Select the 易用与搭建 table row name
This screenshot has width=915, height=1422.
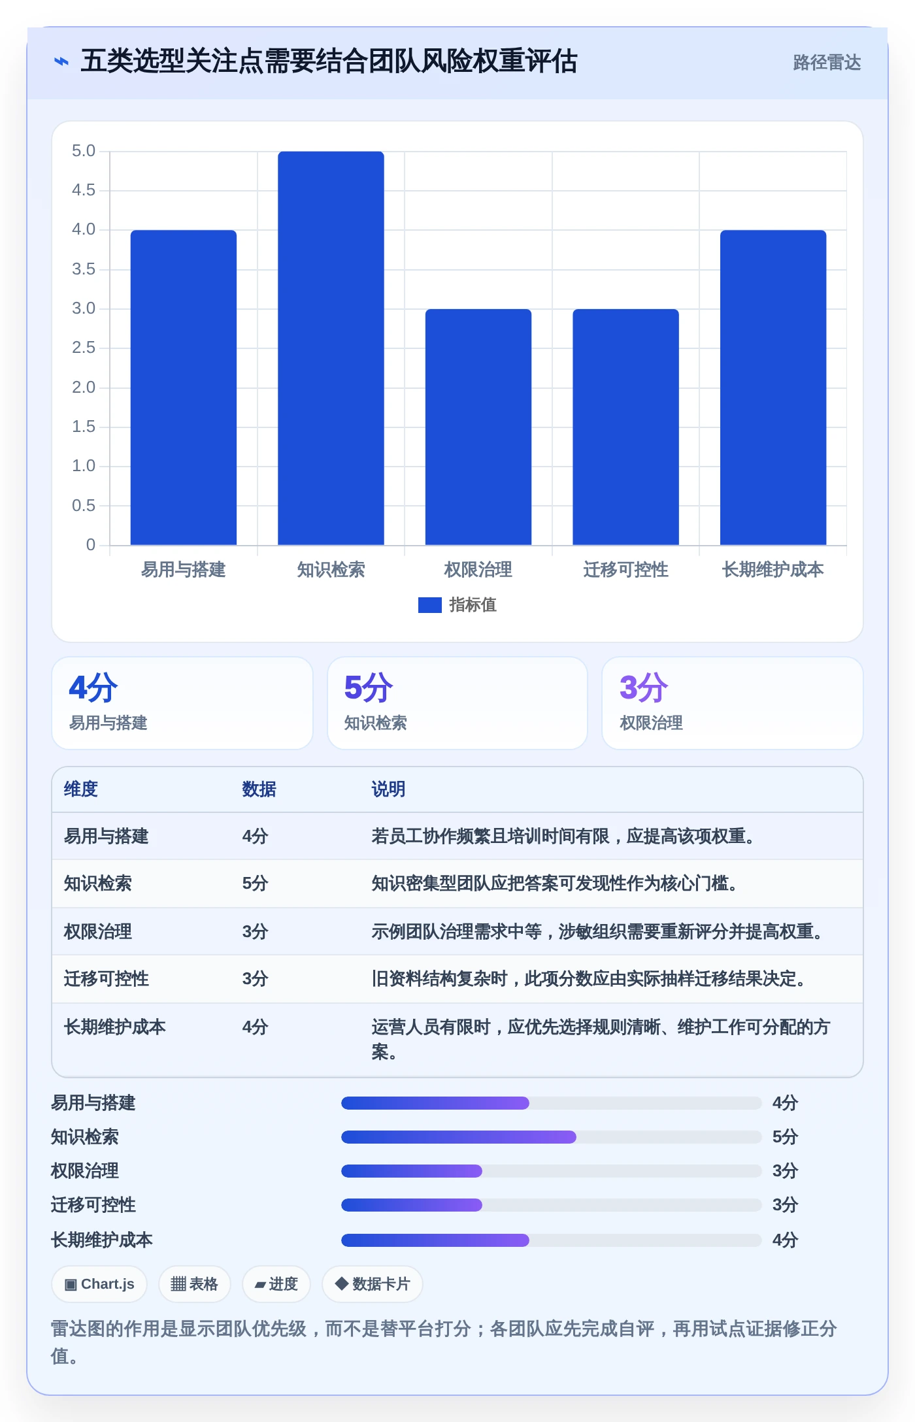click(x=107, y=836)
